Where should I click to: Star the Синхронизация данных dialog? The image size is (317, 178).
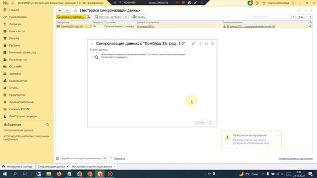pyautogui.click(x=92, y=44)
